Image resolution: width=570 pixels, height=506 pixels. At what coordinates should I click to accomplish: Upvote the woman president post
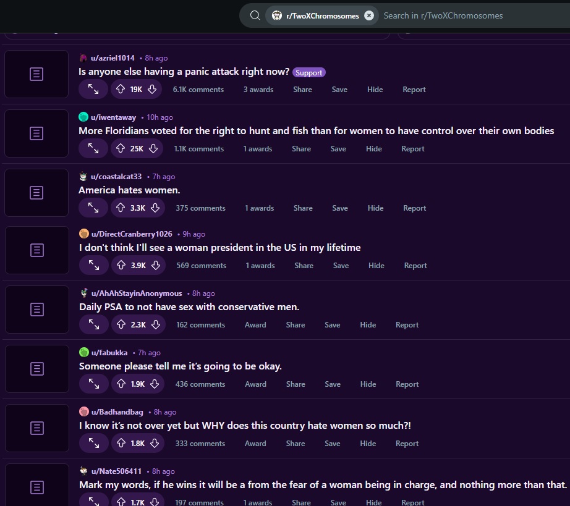pos(121,265)
